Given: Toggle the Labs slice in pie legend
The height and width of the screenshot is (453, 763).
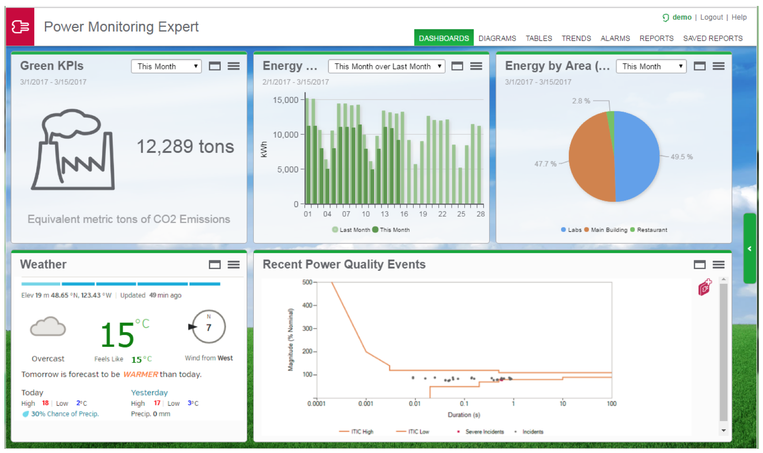Looking at the screenshot, I should [571, 230].
